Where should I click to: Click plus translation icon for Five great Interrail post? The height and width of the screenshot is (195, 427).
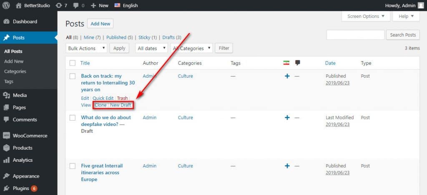coord(287,166)
